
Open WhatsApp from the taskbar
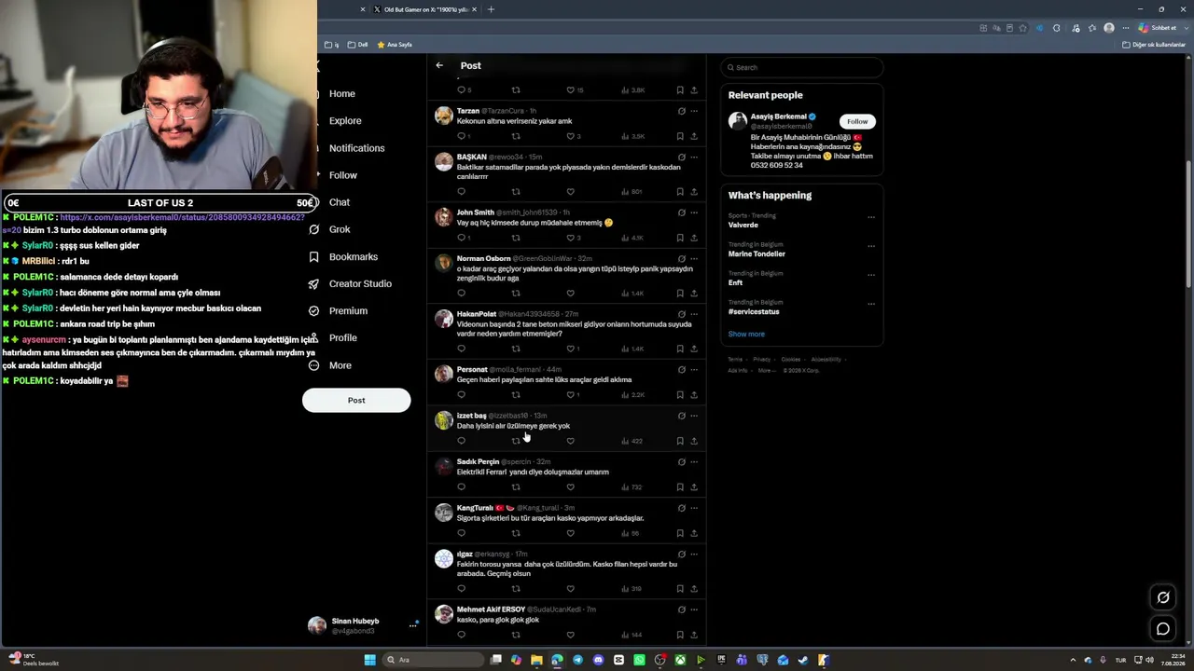pyautogui.click(x=639, y=660)
